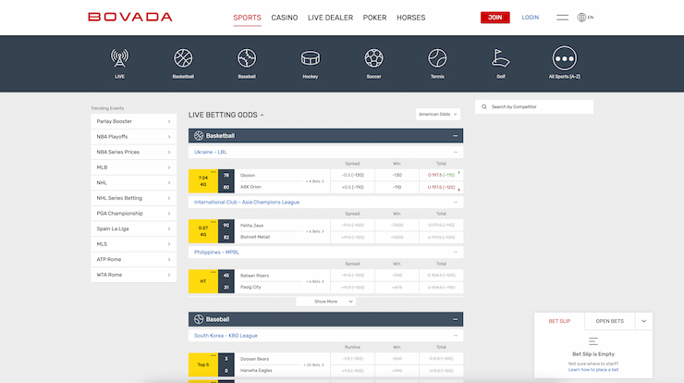Open International Club - Asia Champions League link
The width and height of the screenshot is (684, 383).
(x=247, y=203)
